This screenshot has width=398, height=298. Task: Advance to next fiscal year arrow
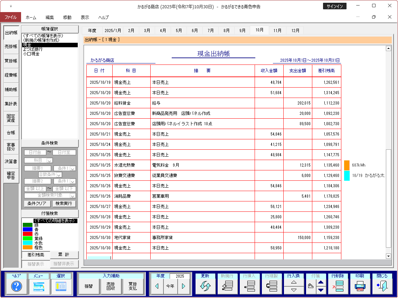tap(183, 286)
